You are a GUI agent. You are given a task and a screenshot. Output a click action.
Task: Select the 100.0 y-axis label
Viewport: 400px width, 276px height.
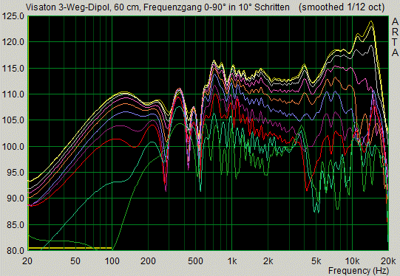click(13, 147)
